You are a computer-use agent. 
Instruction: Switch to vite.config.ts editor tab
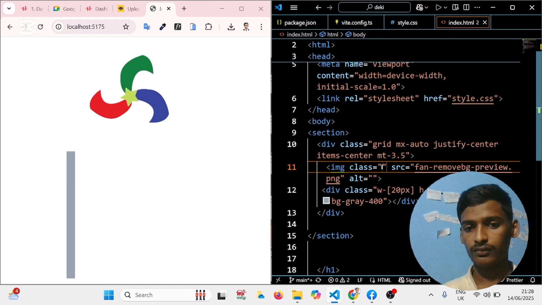click(x=356, y=23)
